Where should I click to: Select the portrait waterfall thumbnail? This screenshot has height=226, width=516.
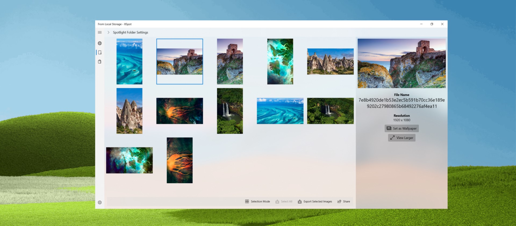[x=230, y=111]
